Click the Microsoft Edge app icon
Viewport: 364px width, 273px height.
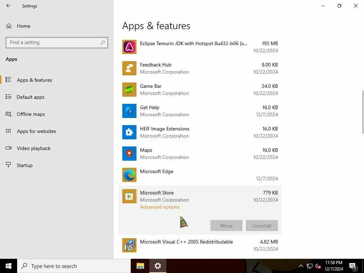point(129,175)
